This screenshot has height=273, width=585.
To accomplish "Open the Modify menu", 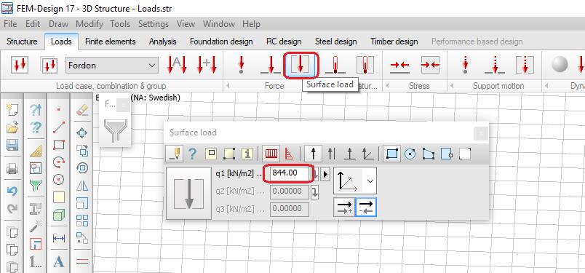I will point(89,24).
